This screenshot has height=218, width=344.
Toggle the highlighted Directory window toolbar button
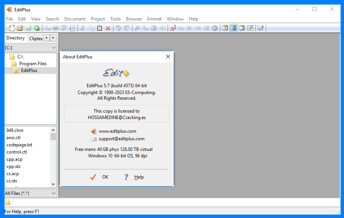pyautogui.click(x=233, y=28)
